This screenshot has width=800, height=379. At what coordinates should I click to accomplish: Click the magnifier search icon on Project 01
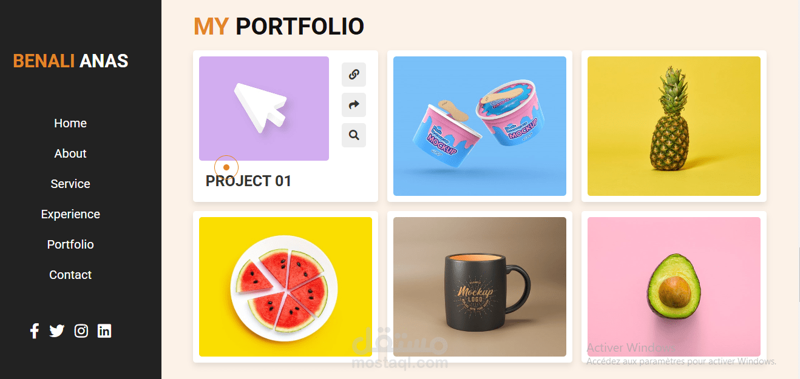coord(354,135)
